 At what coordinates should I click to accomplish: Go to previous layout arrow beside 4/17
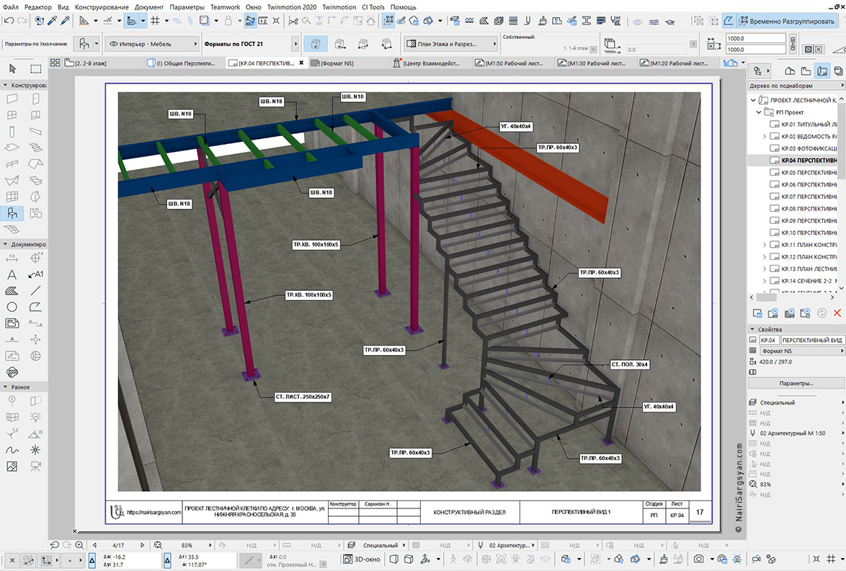click(x=95, y=545)
